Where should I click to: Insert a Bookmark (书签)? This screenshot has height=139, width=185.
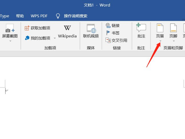(x=108, y=33)
